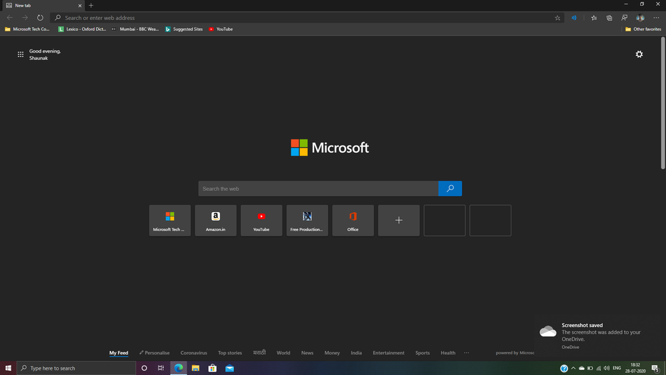Open volume control in tray

[607, 368]
